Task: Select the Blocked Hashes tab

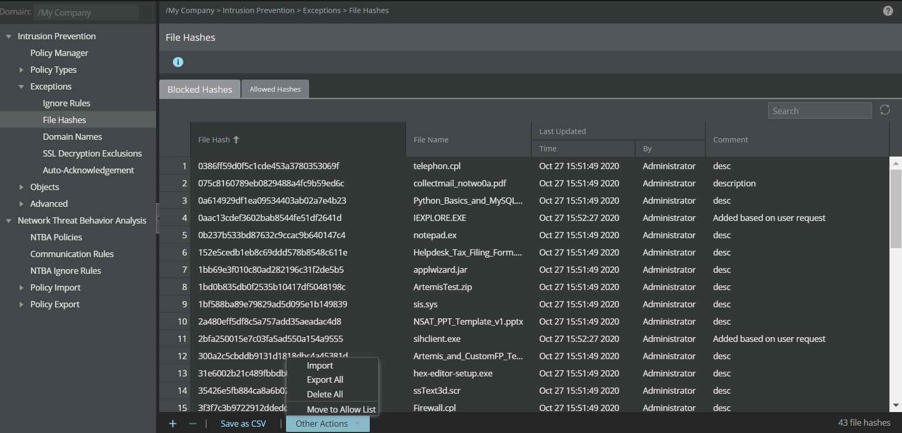Action: point(200,89)
